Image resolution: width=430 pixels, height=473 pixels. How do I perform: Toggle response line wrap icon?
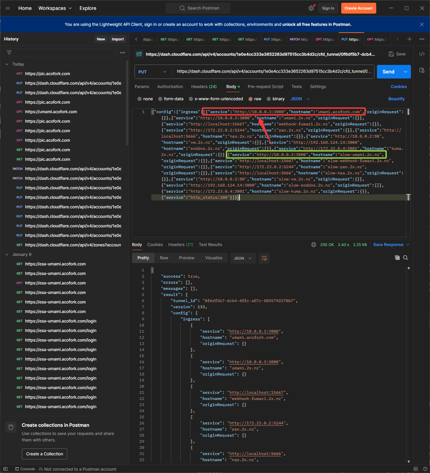point(264,258)
